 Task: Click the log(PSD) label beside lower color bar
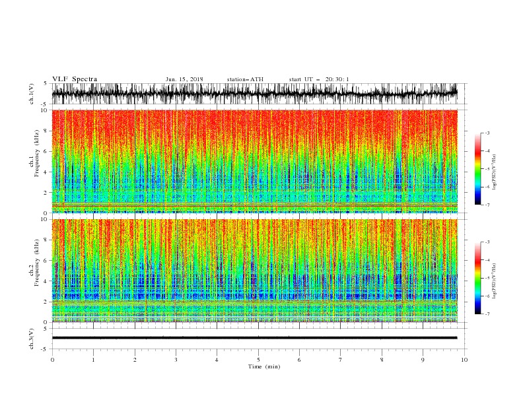click(495, 281)
